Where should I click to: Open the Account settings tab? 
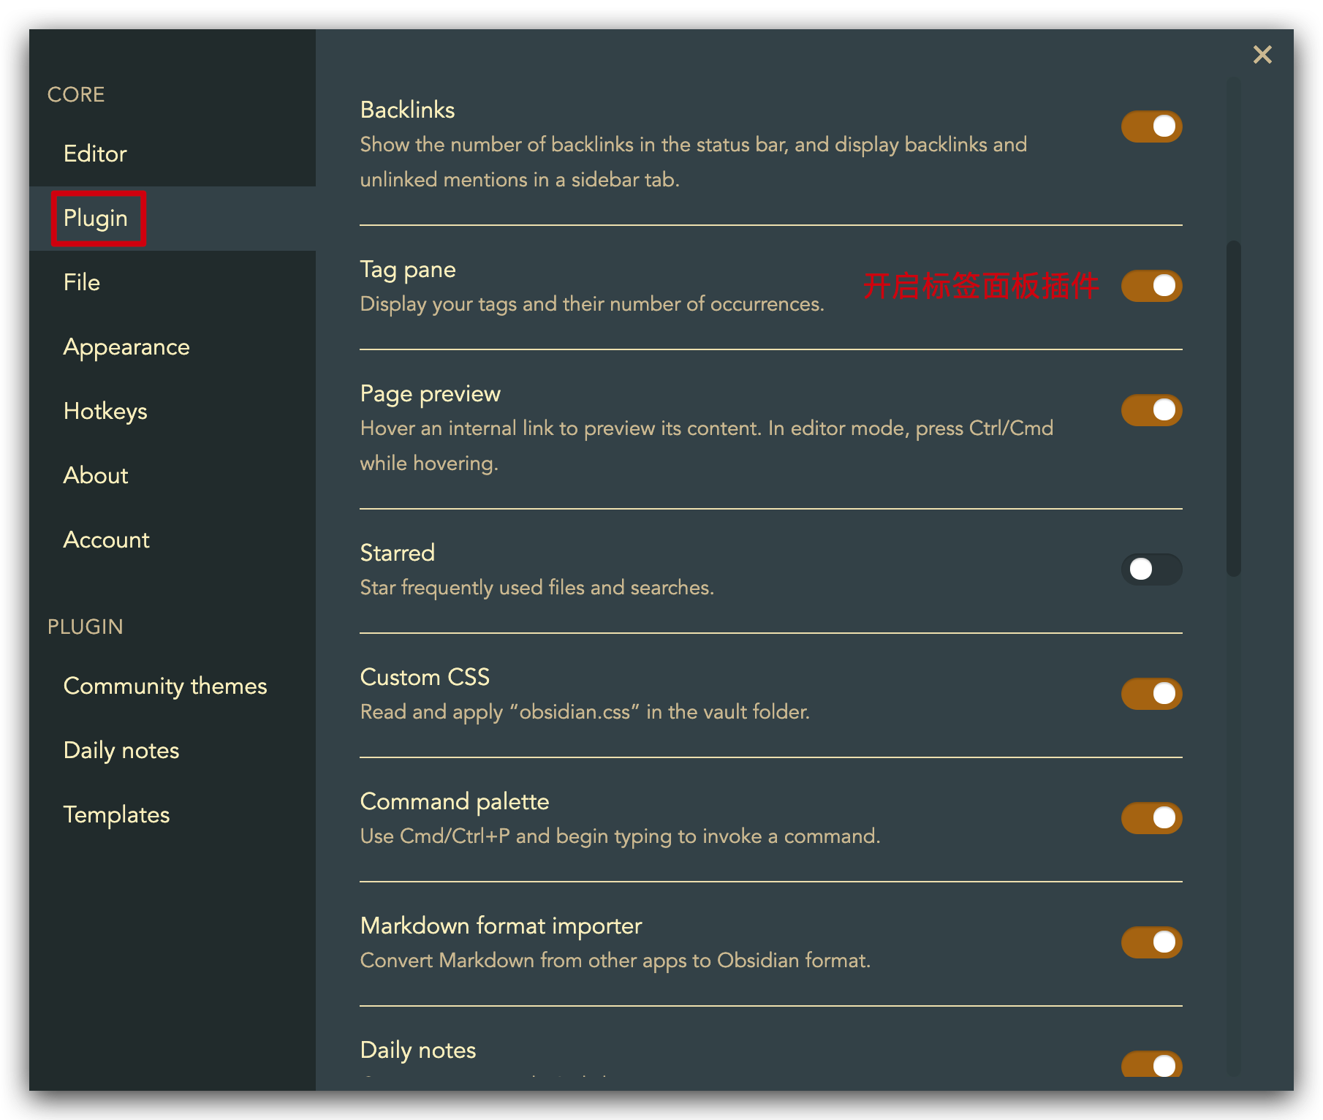click(173, 540)
